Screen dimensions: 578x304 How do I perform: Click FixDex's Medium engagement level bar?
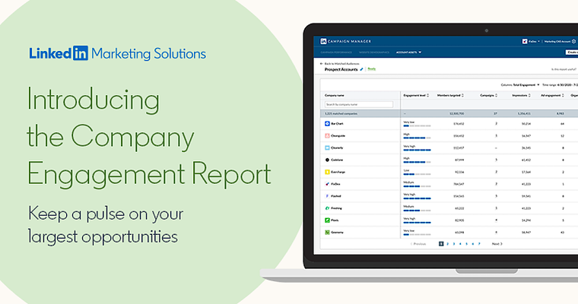tap(417, 186)
